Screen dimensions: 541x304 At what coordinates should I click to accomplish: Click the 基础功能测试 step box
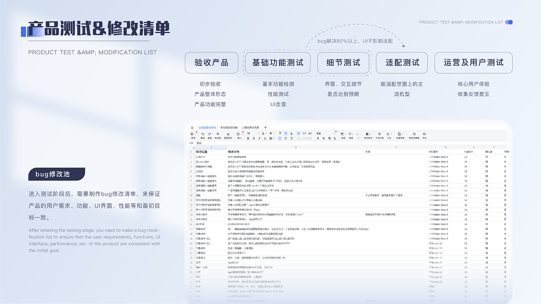(278, 62)
